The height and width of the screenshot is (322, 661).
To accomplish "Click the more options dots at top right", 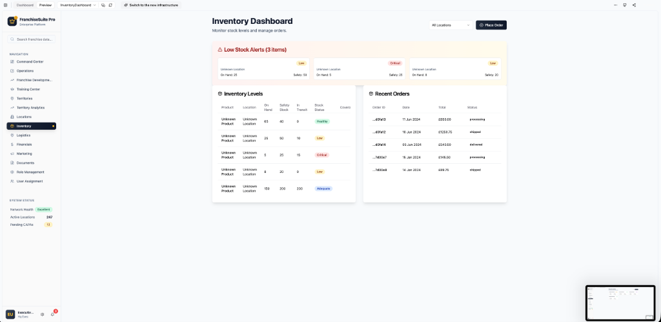I will click(615, 5).
